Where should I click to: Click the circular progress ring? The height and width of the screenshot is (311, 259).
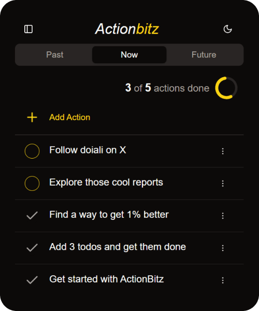[x=226, y=88]
